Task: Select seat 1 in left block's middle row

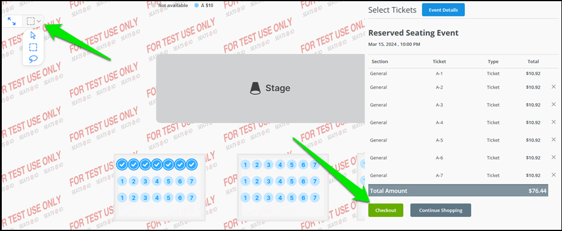Action: pos(122,181)
